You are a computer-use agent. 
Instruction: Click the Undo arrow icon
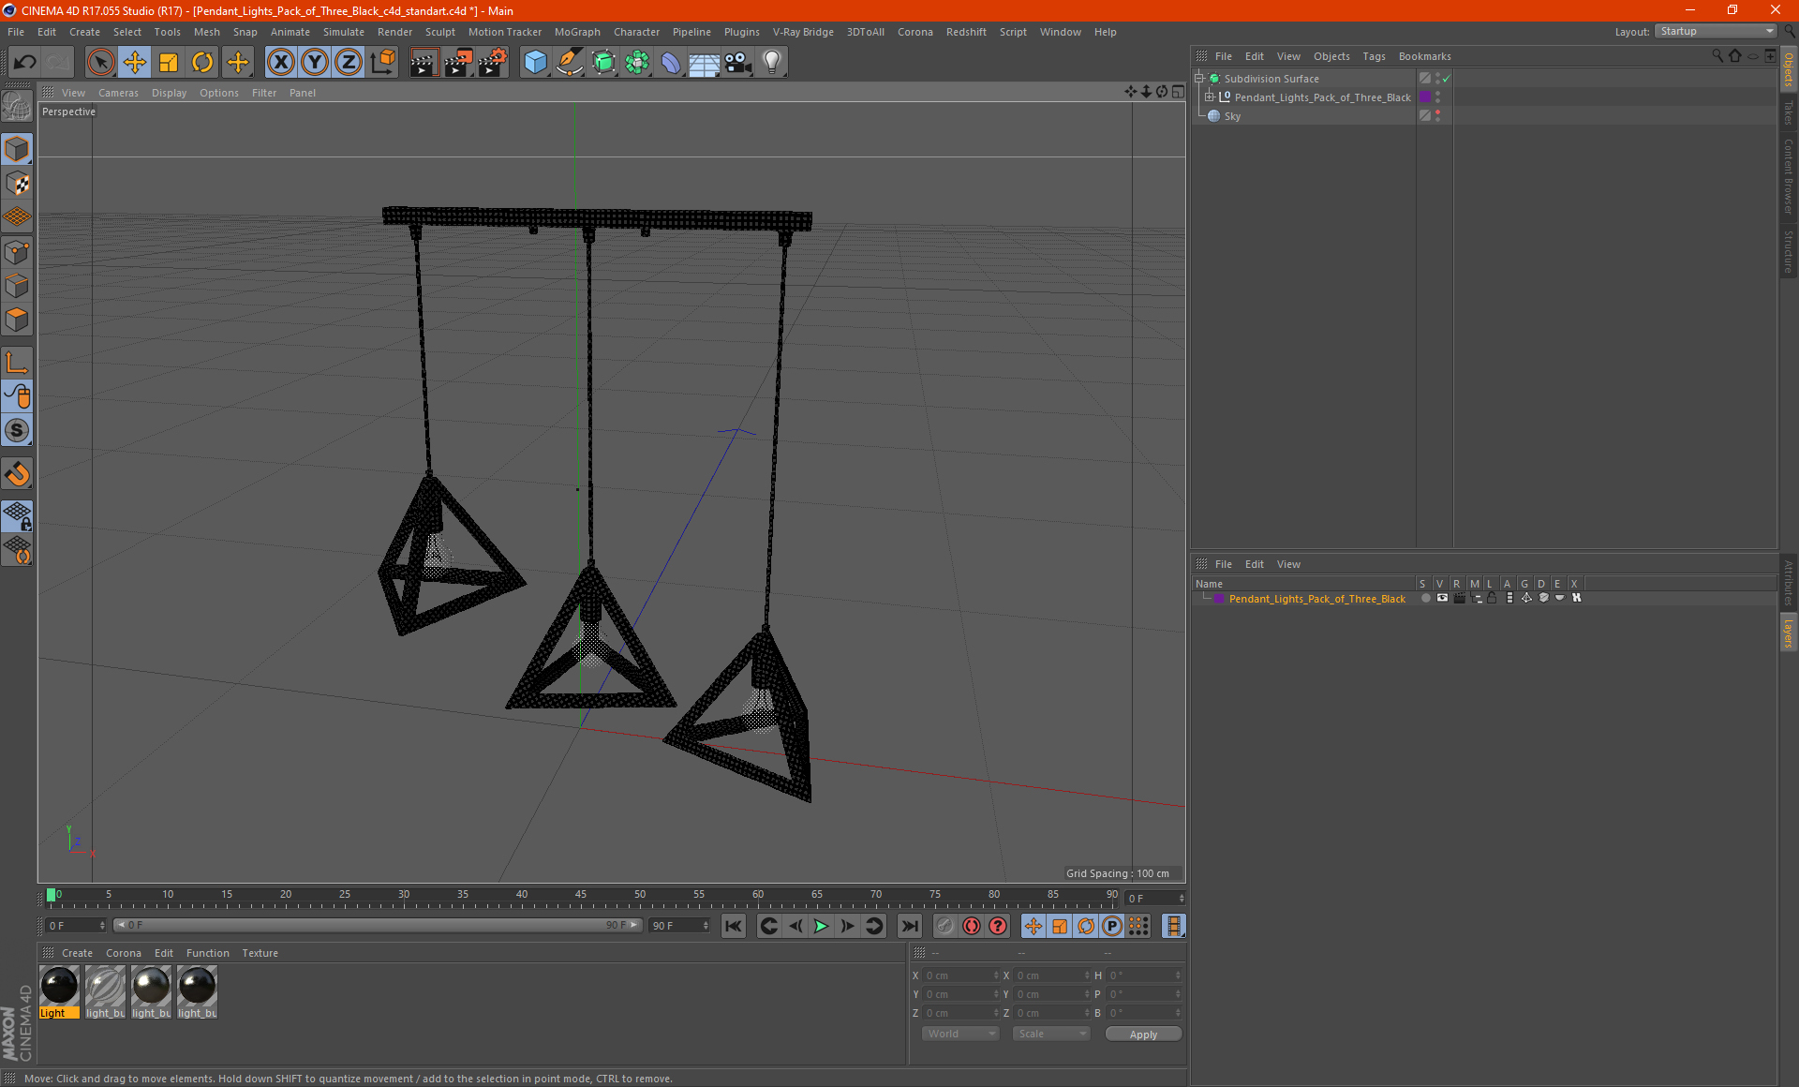[25, 63]
